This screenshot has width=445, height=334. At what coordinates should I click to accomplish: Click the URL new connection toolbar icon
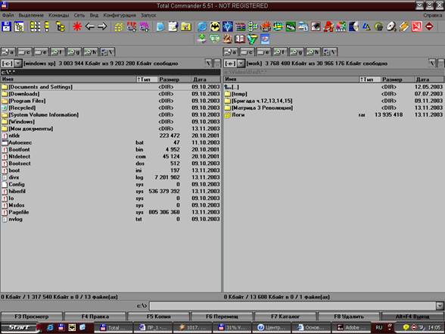pos(145,27)
